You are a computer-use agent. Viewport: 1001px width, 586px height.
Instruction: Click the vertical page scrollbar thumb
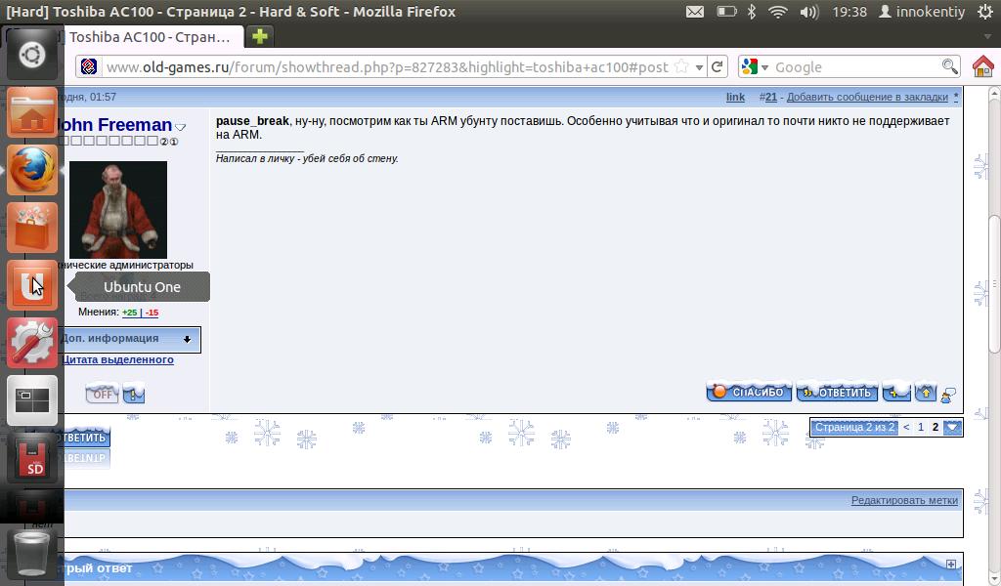(994, 284)
